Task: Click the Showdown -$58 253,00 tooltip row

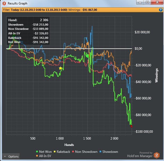Action: point(28,25)
